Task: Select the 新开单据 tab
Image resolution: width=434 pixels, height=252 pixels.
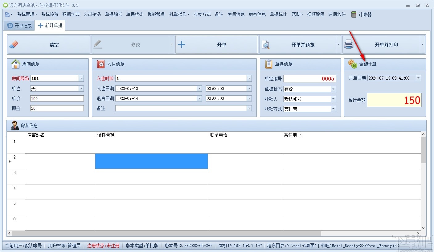Action: [x=50, y=25]
